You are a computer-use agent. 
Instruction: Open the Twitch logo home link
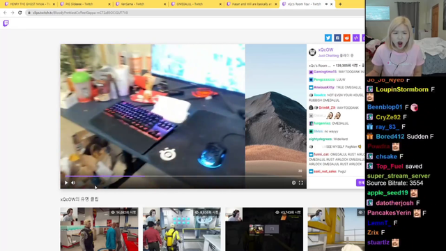pyautogui.click(x=6, y=23)
